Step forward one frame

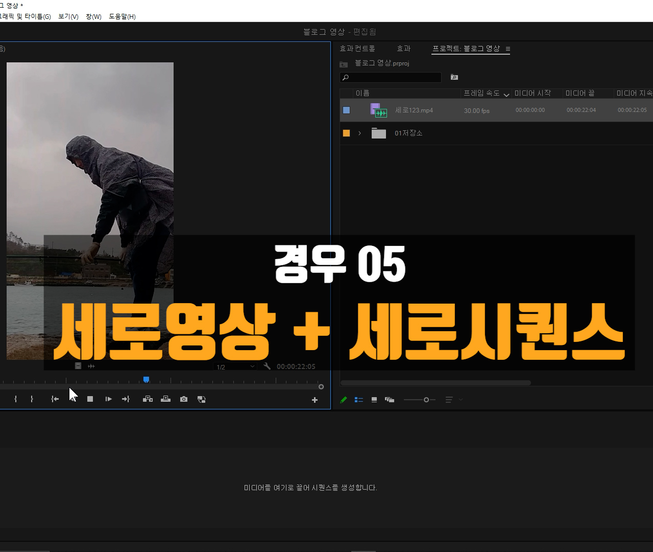pos(108,399)
